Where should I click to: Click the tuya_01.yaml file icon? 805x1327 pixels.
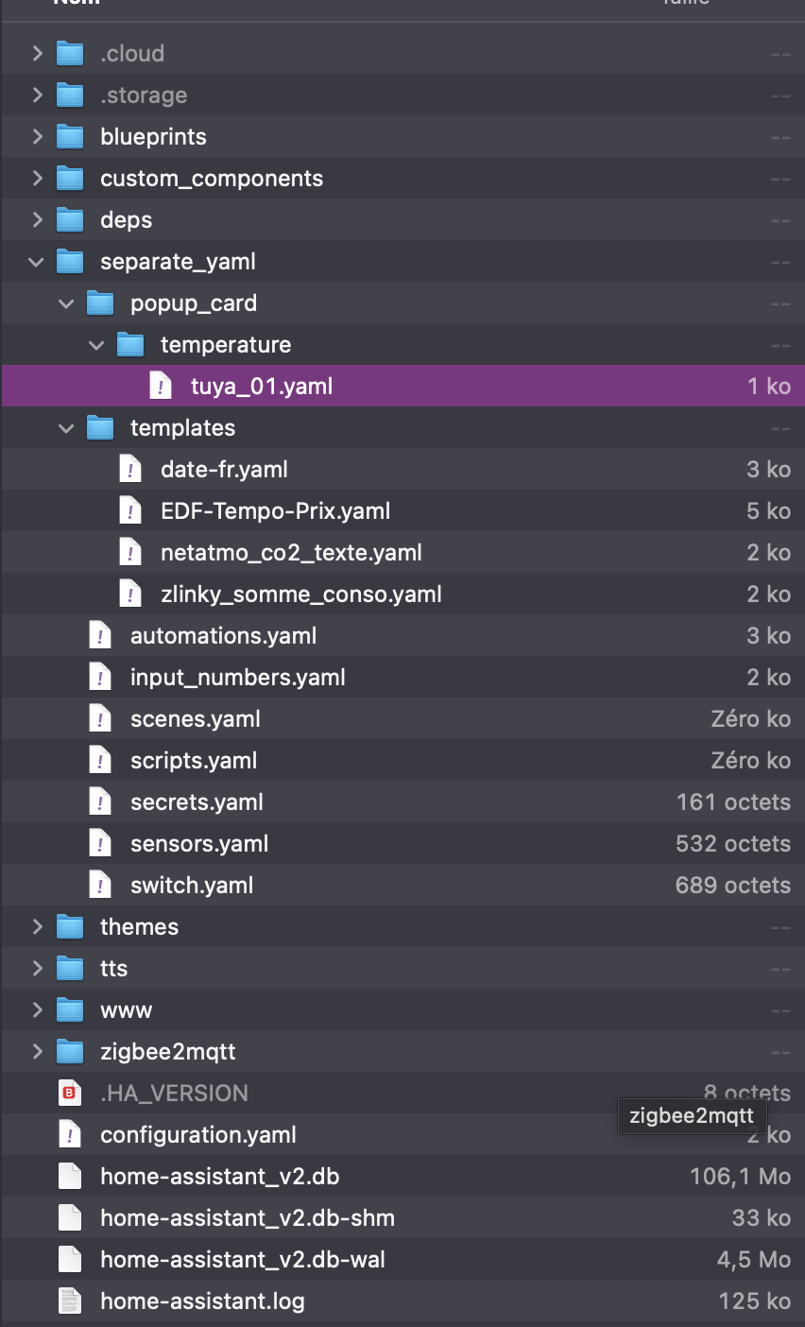161,387
